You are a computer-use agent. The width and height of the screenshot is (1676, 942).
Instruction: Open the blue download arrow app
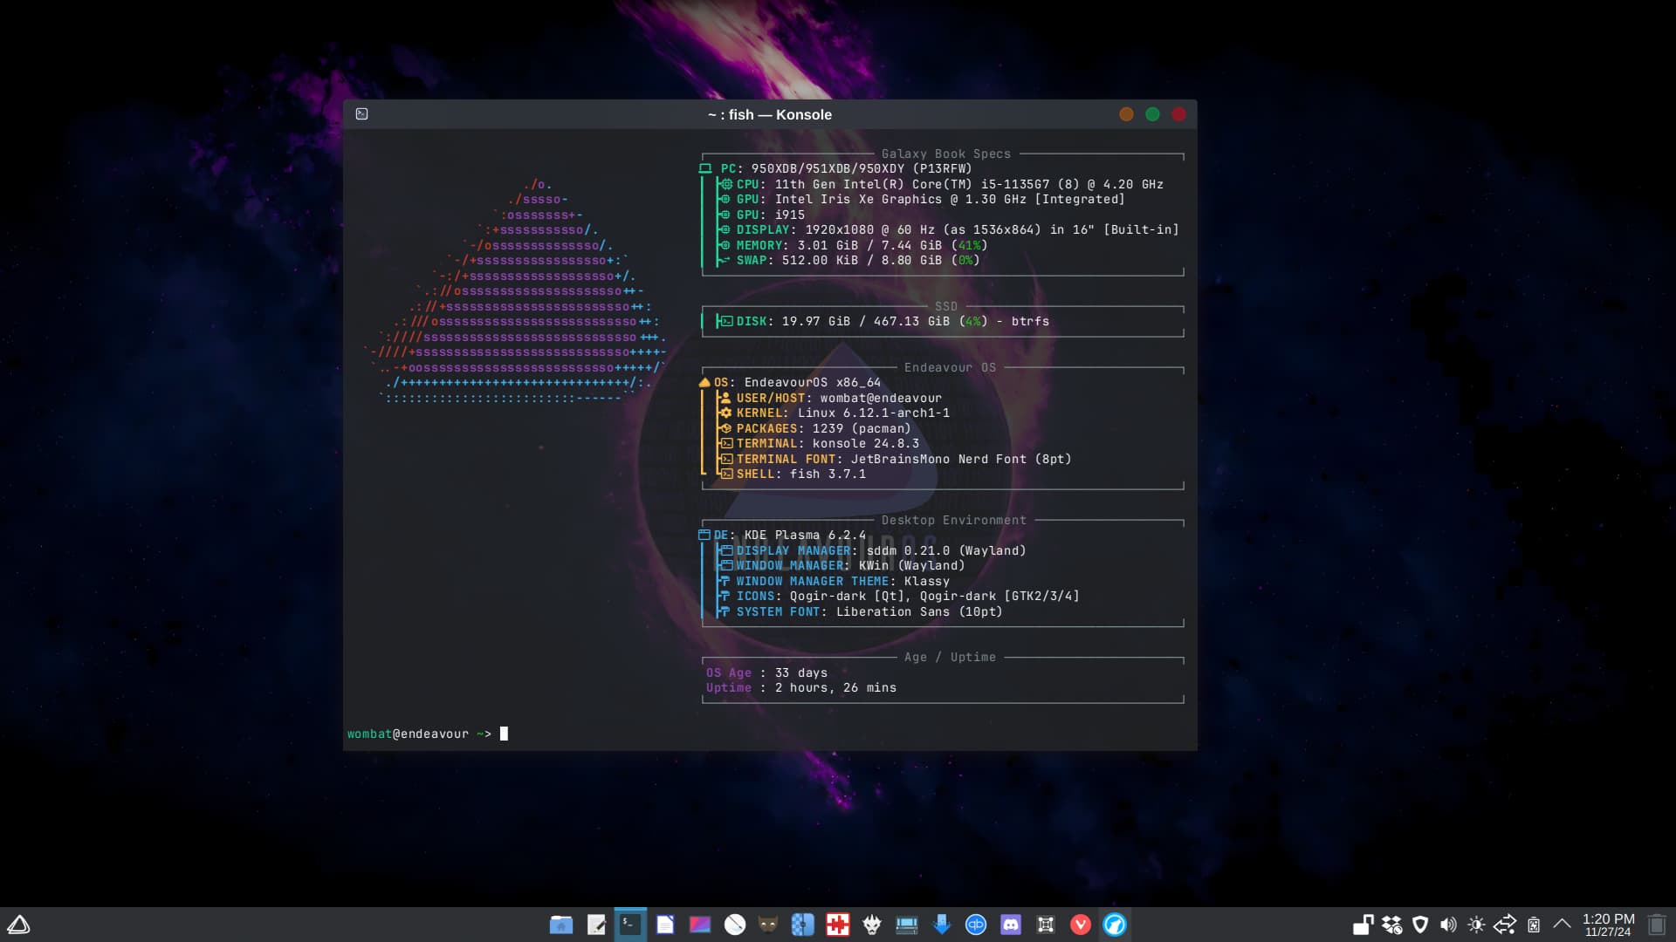click(x=942, y=925)
